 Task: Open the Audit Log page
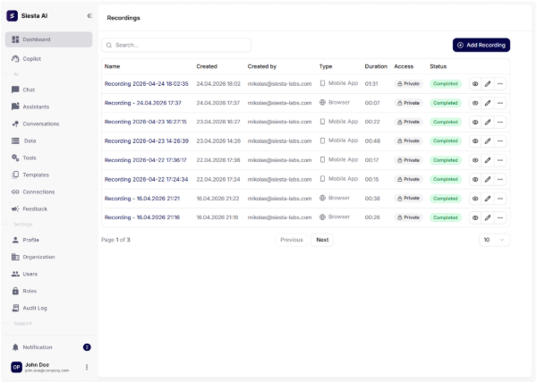pos(35,308)
